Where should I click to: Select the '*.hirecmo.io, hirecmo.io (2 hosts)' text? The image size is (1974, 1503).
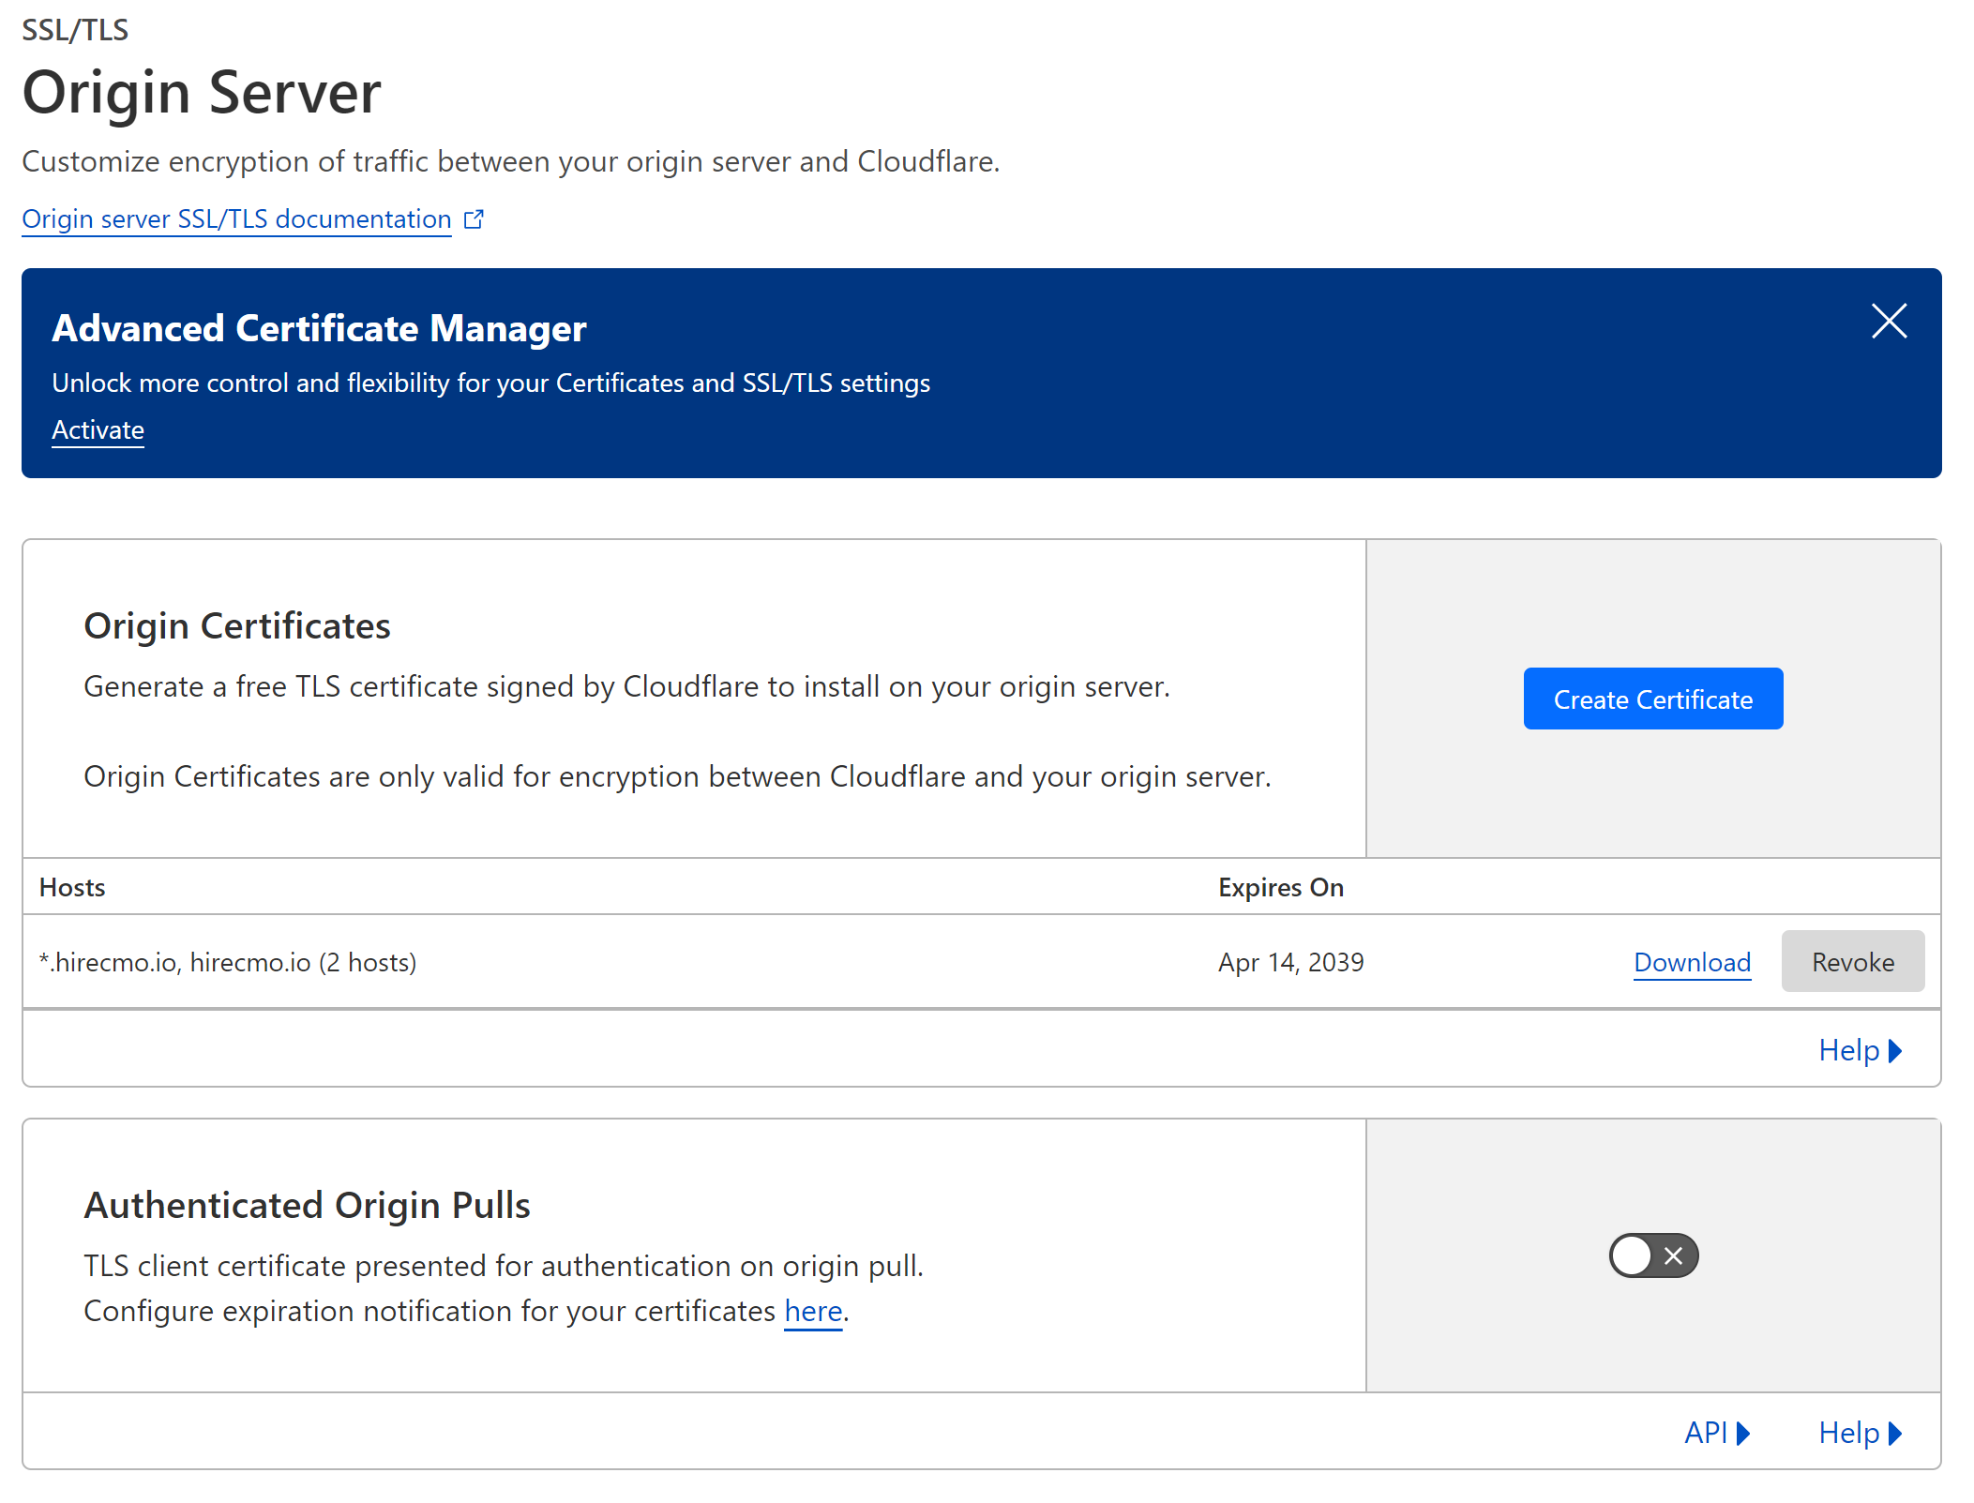click(x=228, y=963)
